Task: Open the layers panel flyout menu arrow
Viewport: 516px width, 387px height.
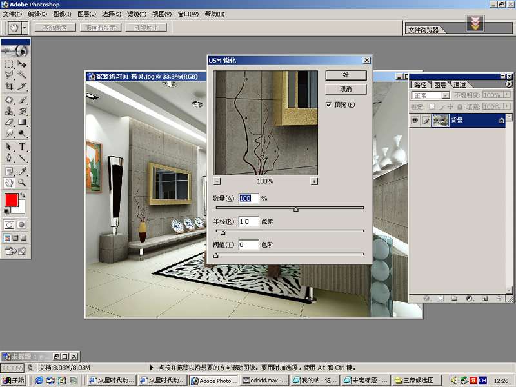Action: click(x=509, y=84)
